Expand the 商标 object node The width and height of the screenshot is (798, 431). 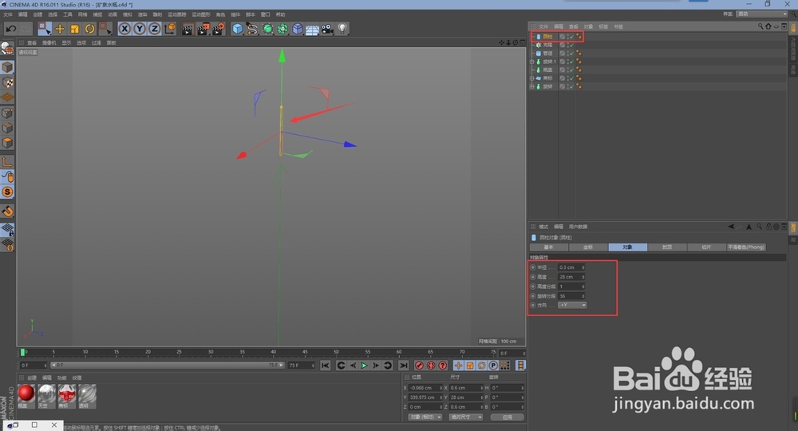(x=531, y=78)
